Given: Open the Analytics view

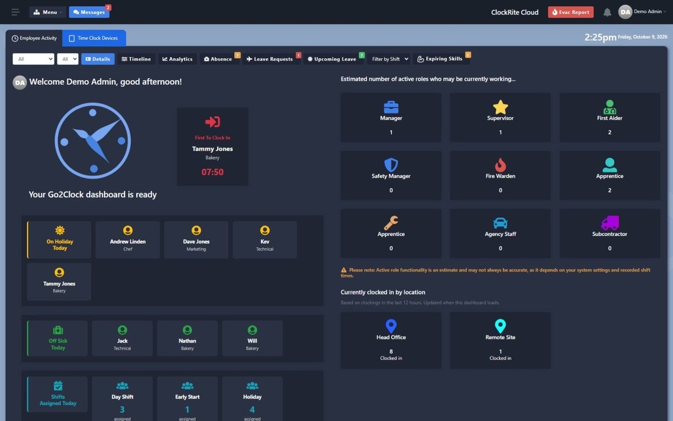Looking at the screenshot, I should (177, 59).
